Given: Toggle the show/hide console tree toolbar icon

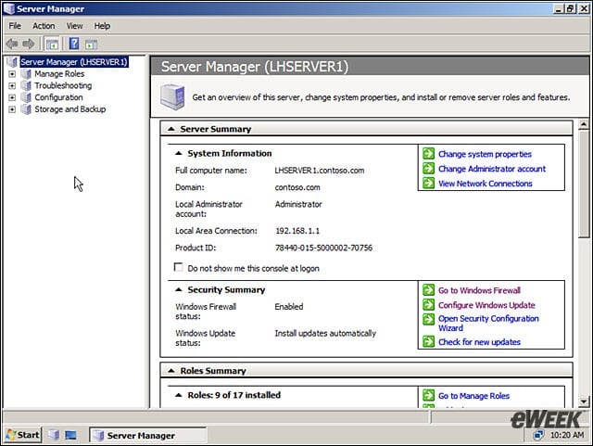Looking at the screenshot, I should click(52, 44).
